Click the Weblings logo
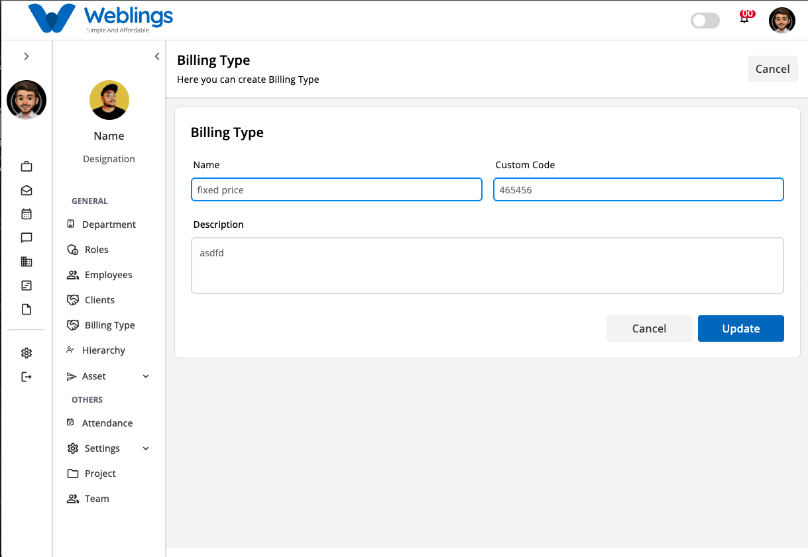 tap(101, 19)
